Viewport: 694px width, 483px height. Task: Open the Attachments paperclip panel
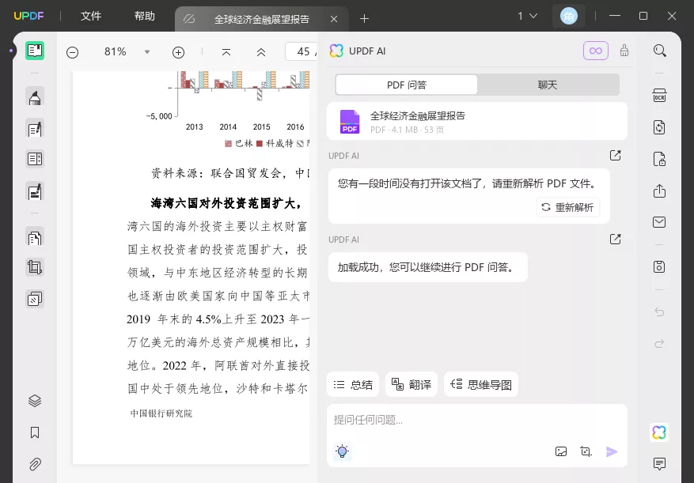[x=35, y=465]
